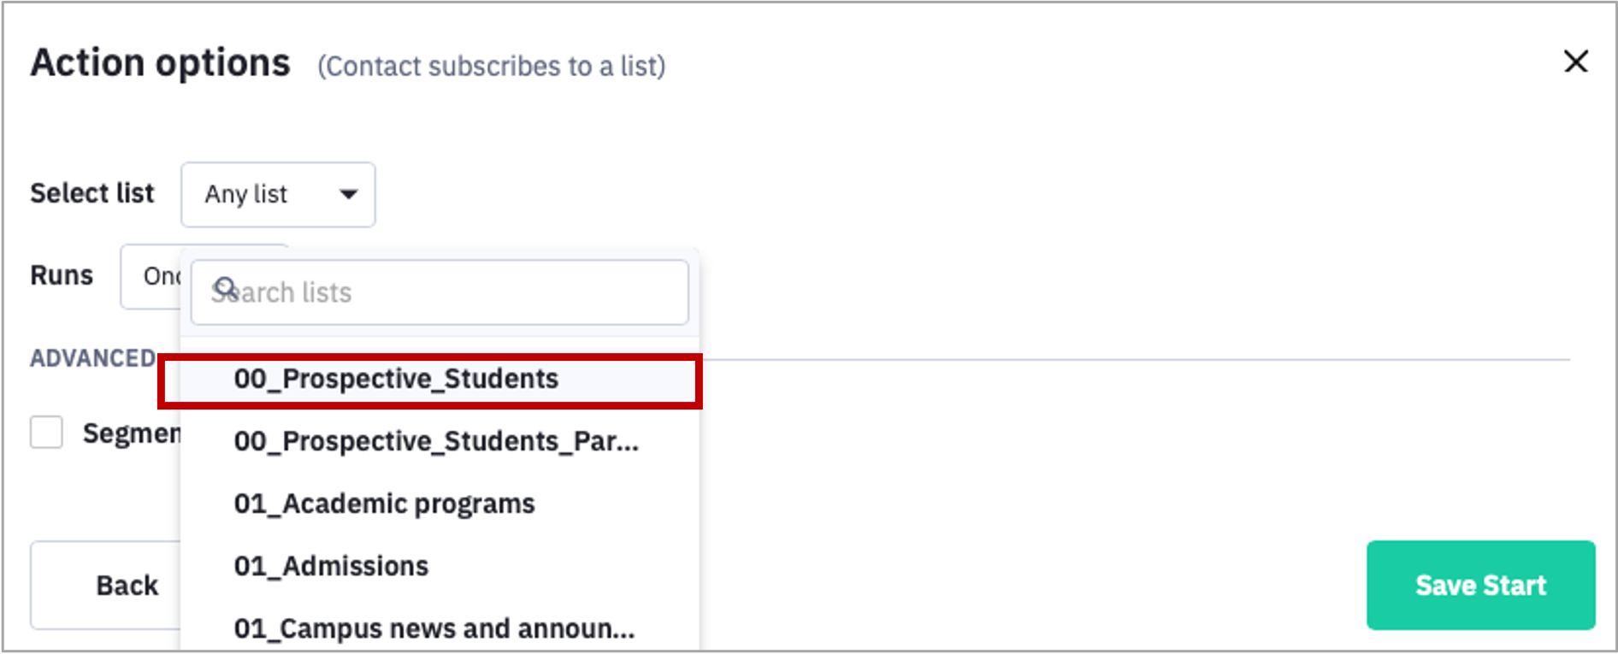Expand the ADVANCED section heading
Viewport: 1618px width, 654px height.
93,357
